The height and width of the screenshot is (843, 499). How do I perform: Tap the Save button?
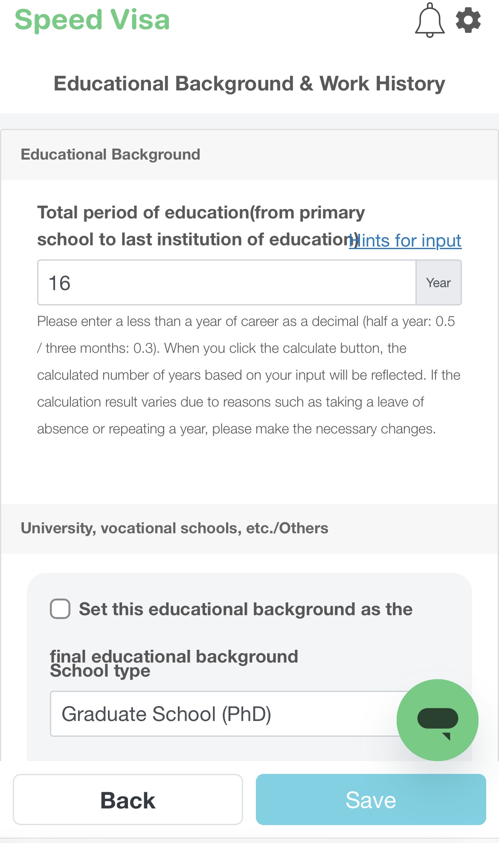tap(371, 799)
